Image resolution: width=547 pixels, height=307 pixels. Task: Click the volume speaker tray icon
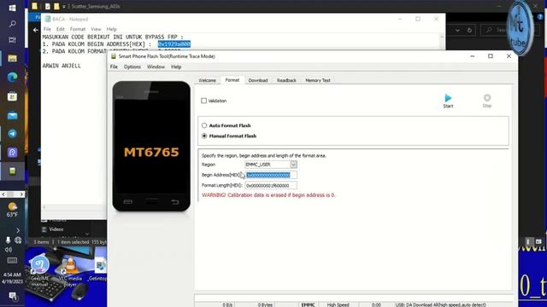(x=9, y=250)
